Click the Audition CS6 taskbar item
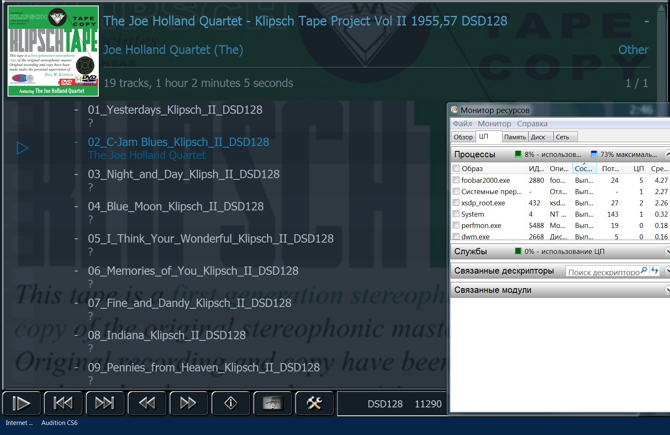Image resolution: width=670 pixels, height=435 pixels. [59, 423]
